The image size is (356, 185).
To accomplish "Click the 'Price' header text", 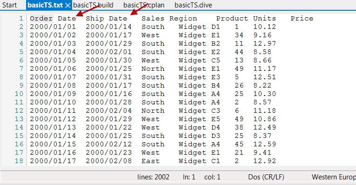I will (x=302, y=19).
